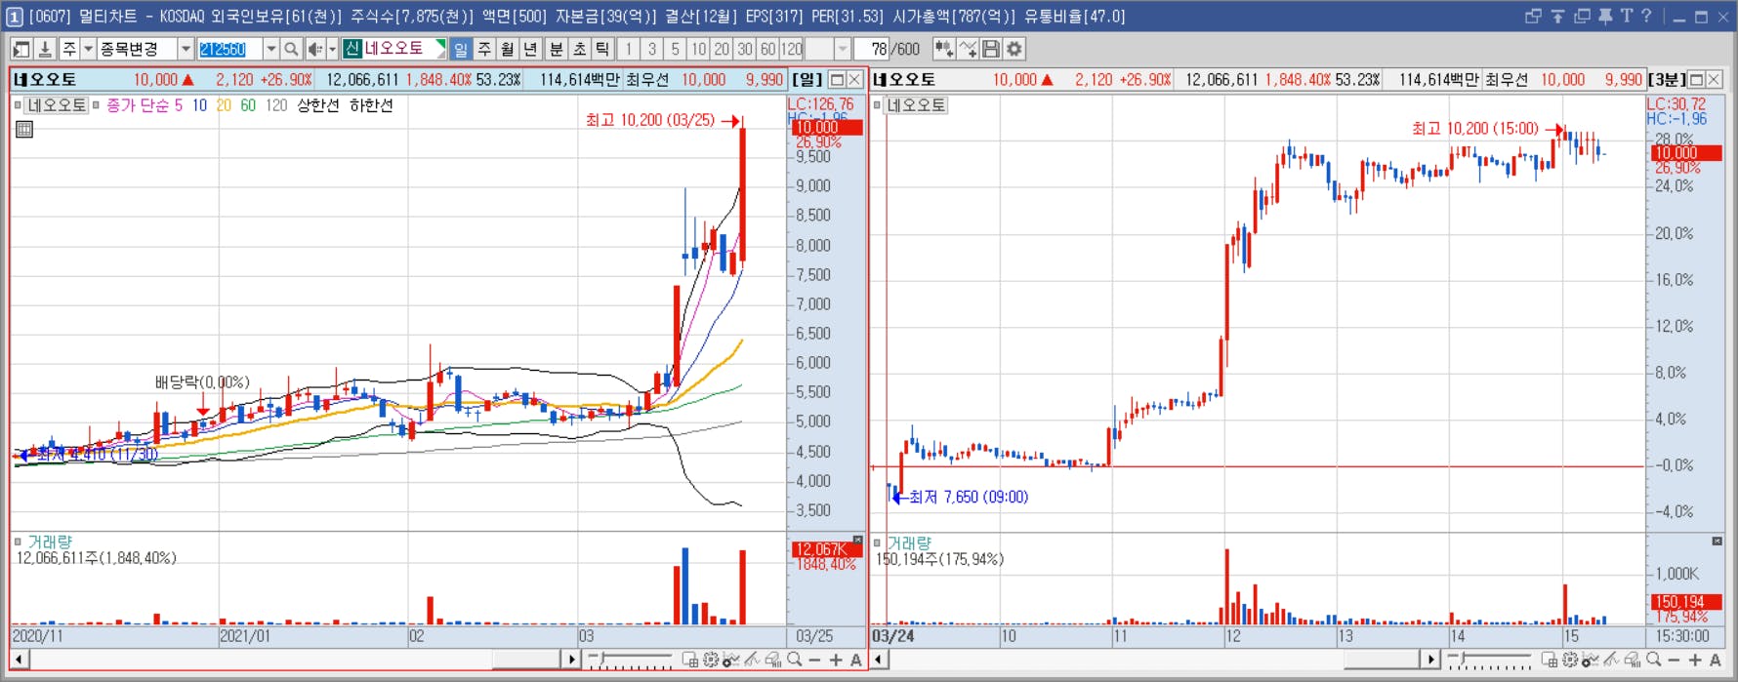Toggle the 거래량 volume checkbox on left chart
The width and height of the screenshot is (1738, 682).
click(x=18, y=542)
